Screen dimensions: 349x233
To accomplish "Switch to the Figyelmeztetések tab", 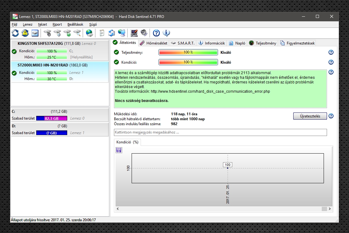I will tap(297, 43).
